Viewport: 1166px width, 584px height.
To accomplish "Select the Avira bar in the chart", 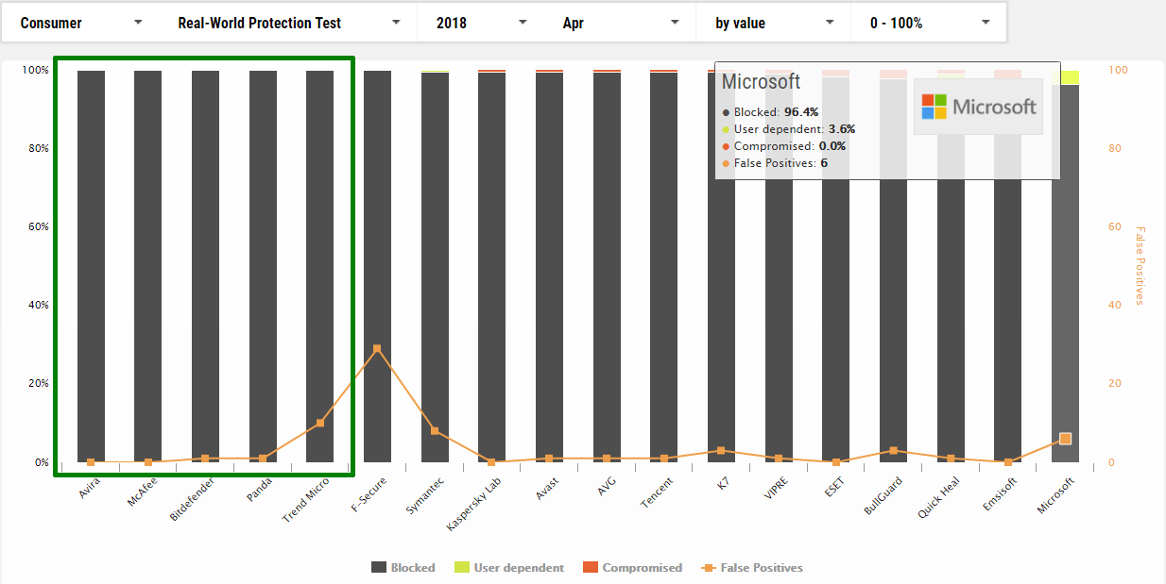I will click(91, 266).
